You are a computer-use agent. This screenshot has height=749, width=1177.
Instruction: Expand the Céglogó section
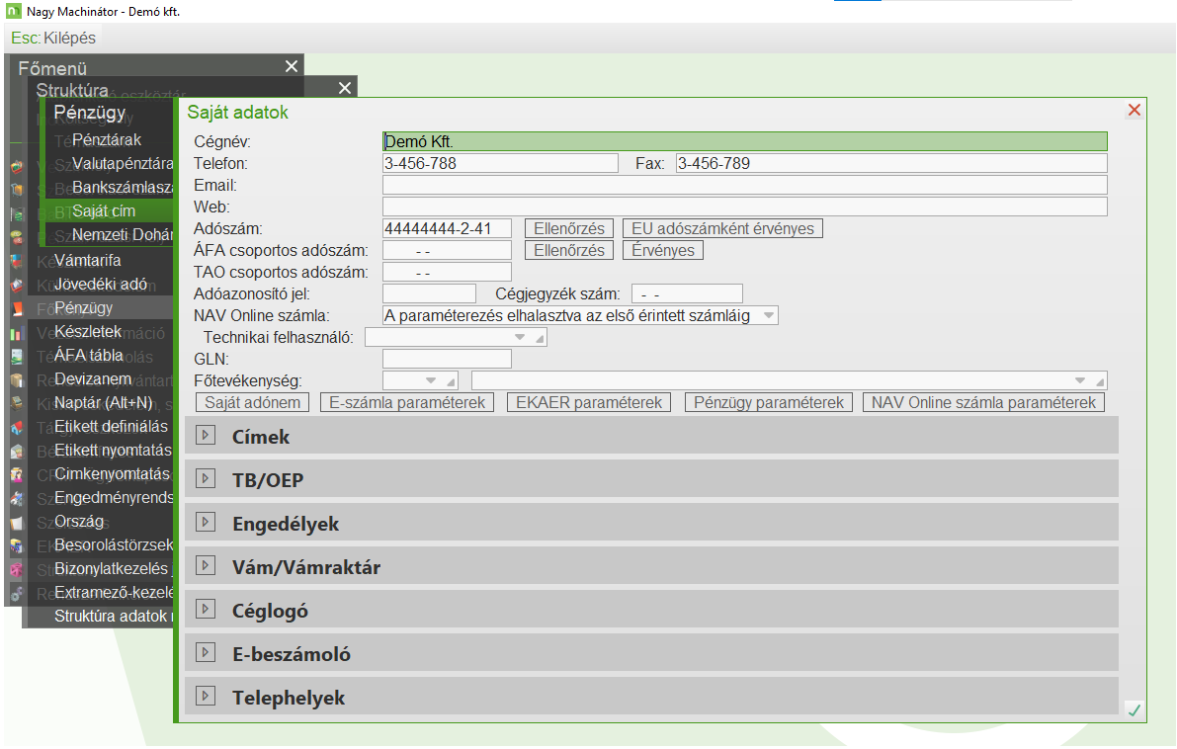click(205, 610)
